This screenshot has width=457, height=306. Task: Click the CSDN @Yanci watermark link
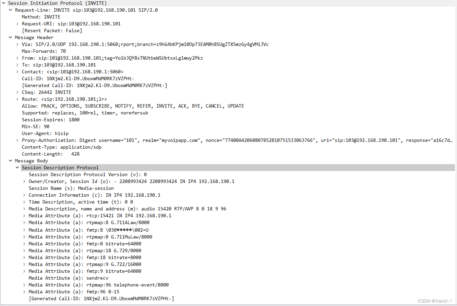pos(433,301)
